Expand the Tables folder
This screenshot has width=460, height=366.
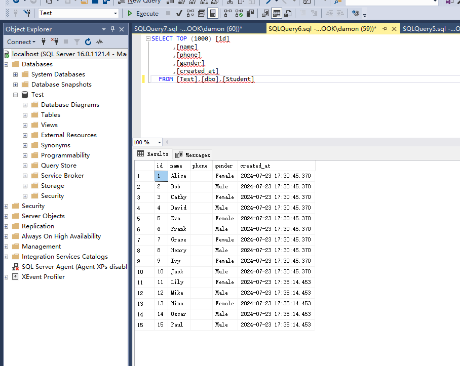point(25,115)
